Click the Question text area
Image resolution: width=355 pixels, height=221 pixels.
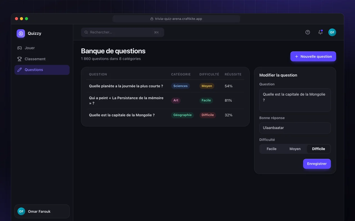[x=295, y=100]
